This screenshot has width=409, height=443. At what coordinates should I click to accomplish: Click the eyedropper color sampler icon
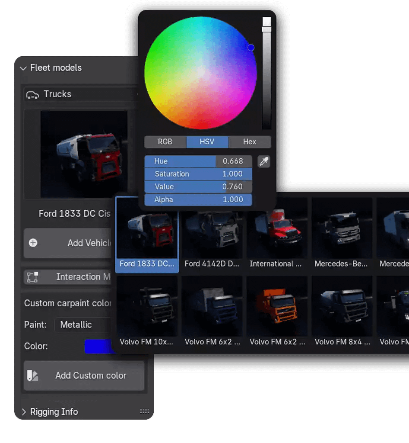click(264, 162)
